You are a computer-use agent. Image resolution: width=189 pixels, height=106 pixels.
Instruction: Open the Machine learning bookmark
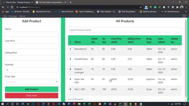[149, 11]
